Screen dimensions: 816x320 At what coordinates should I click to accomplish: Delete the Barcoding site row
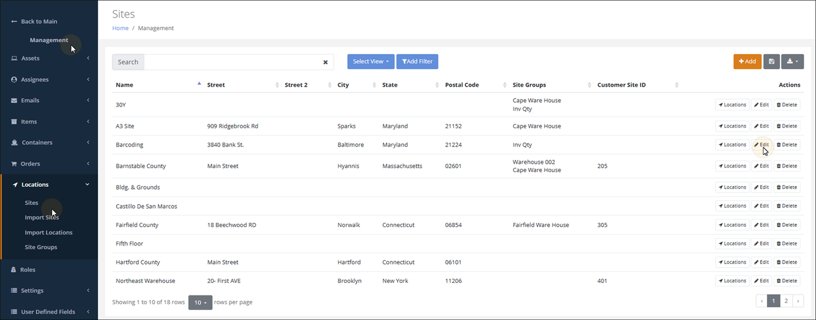click(x=787, y=145)
